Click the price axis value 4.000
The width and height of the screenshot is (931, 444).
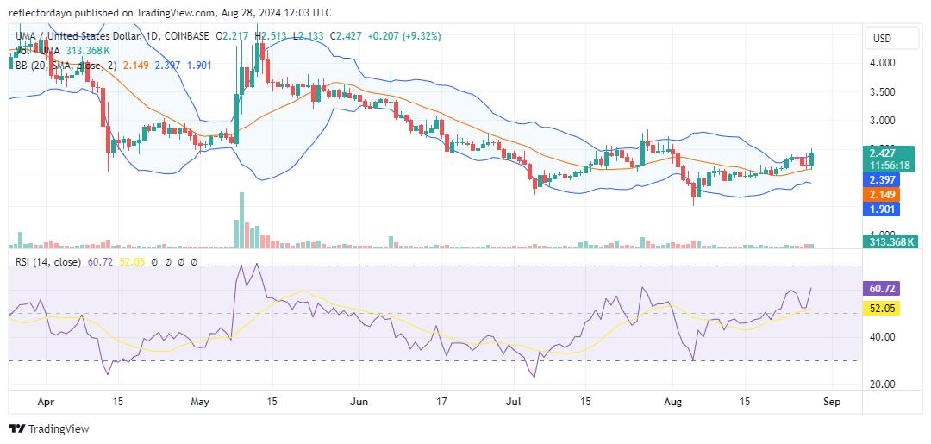(x=883, y=63)
